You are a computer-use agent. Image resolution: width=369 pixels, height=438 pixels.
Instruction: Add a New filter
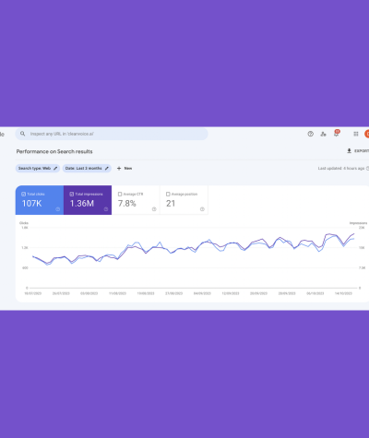tap(125, 168)
